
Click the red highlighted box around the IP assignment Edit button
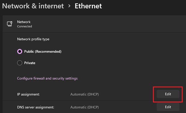click(168, 94)
